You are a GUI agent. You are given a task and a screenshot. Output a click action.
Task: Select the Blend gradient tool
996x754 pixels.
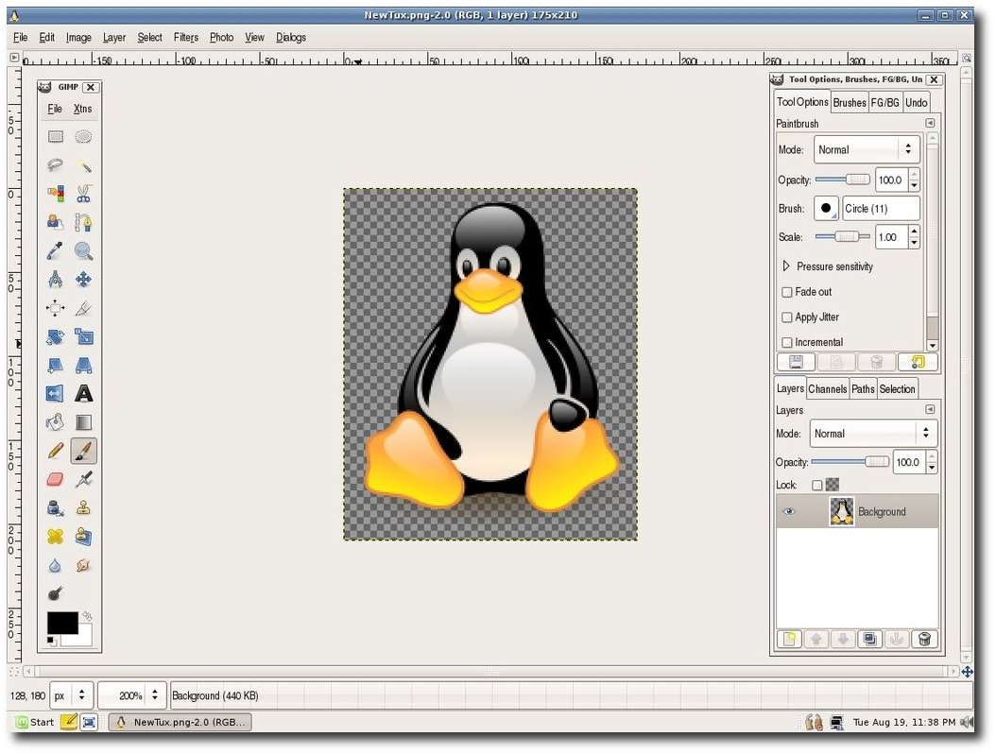click(83, 422)
